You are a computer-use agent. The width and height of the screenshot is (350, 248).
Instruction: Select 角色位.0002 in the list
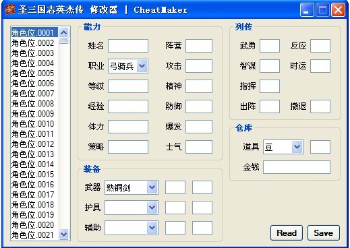(34, 42)
